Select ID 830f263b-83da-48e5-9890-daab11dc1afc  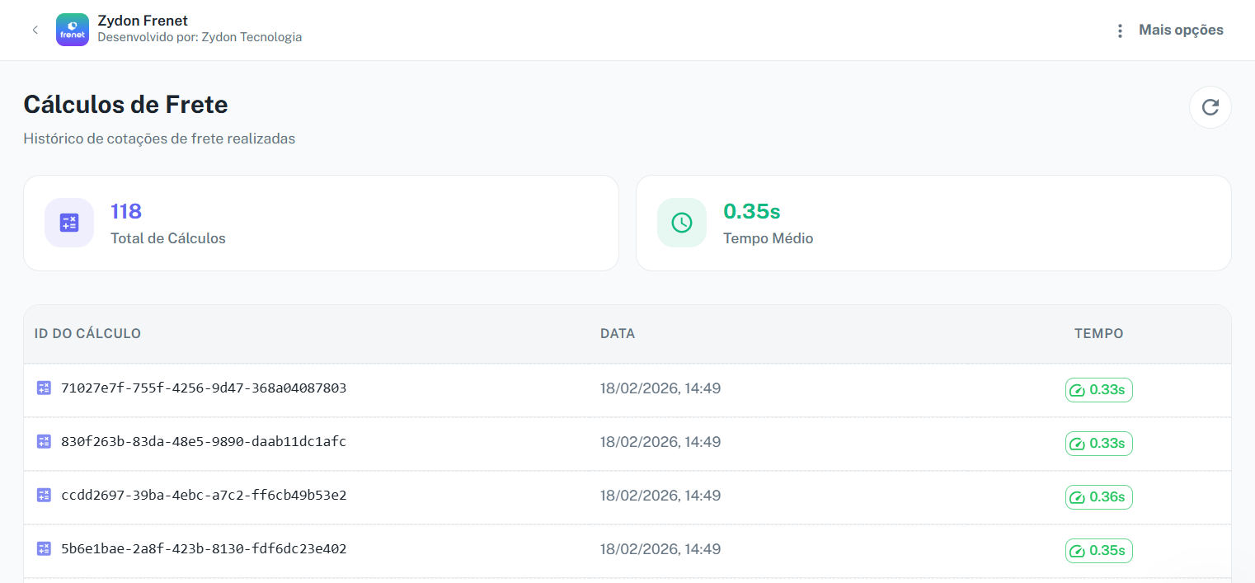coord(204,441)
